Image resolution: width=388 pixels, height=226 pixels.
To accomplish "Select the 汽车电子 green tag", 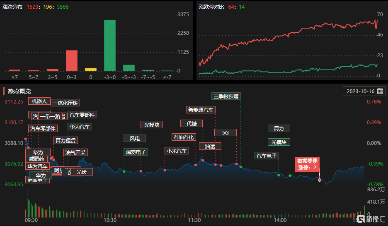I will coord(267,156).
